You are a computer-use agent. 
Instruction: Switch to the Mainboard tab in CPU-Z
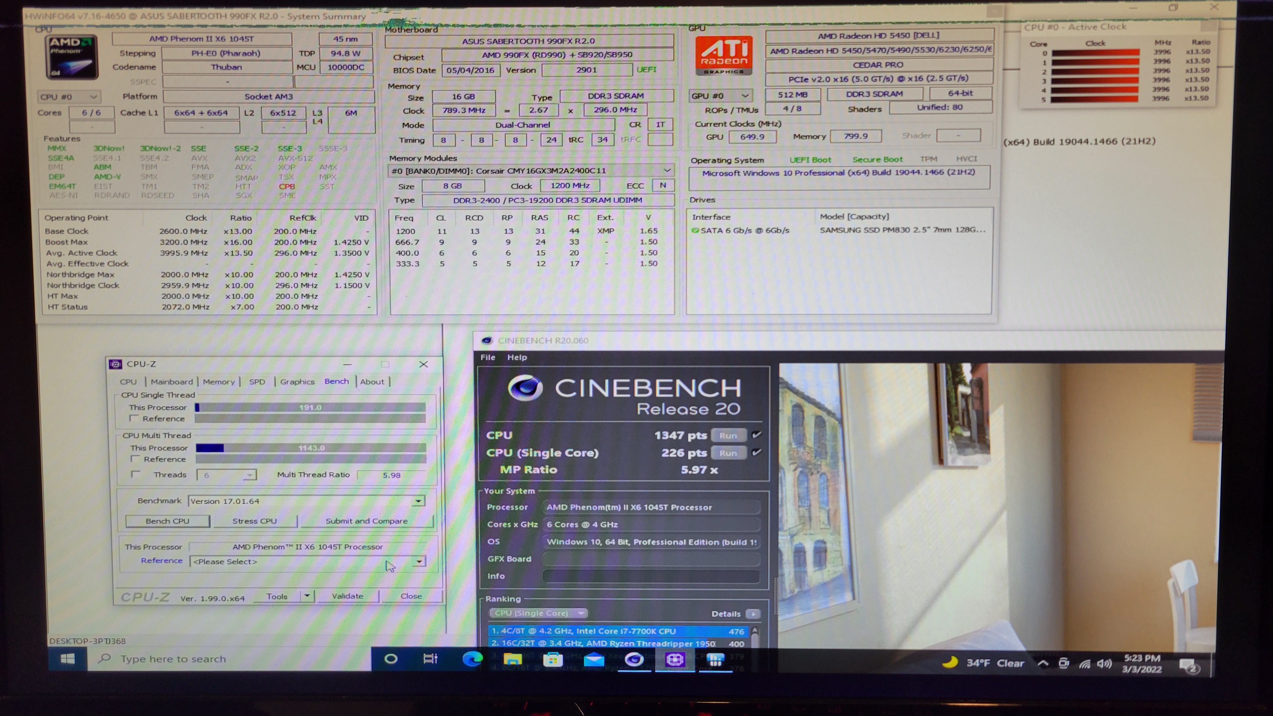(171, 381)
